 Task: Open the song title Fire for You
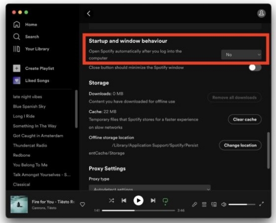point(53,202)
